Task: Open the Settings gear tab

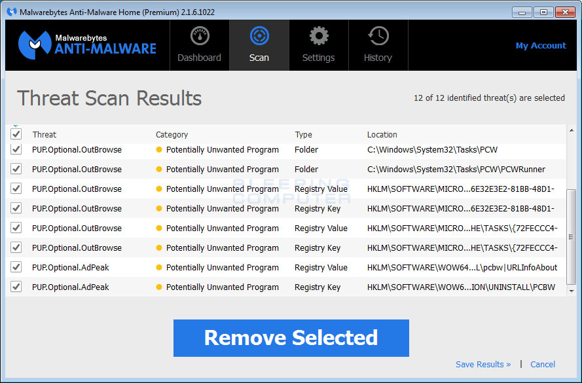Action: [x=318, y=45]
